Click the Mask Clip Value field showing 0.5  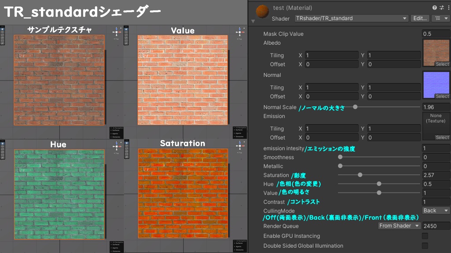436,33
